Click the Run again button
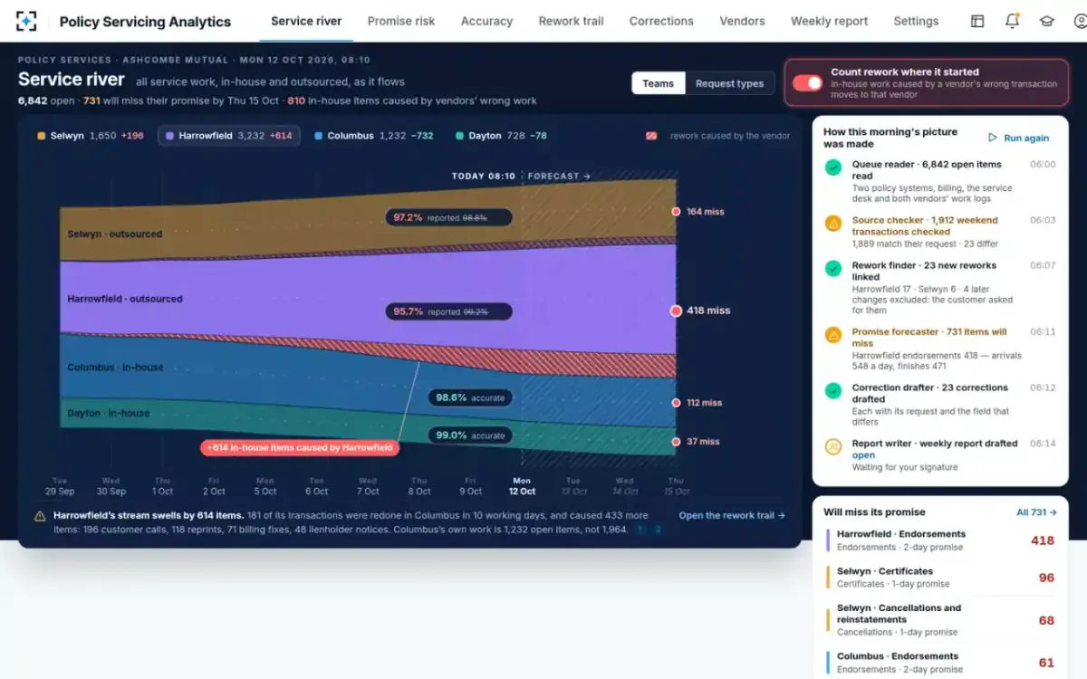Viewport: 1087px width, 679px height. [x=1019, y=138]
